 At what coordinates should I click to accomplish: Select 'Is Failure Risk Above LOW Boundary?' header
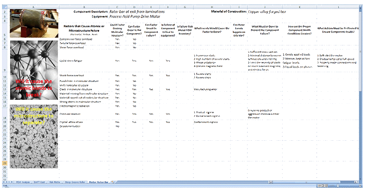click(x=185, y=30)
